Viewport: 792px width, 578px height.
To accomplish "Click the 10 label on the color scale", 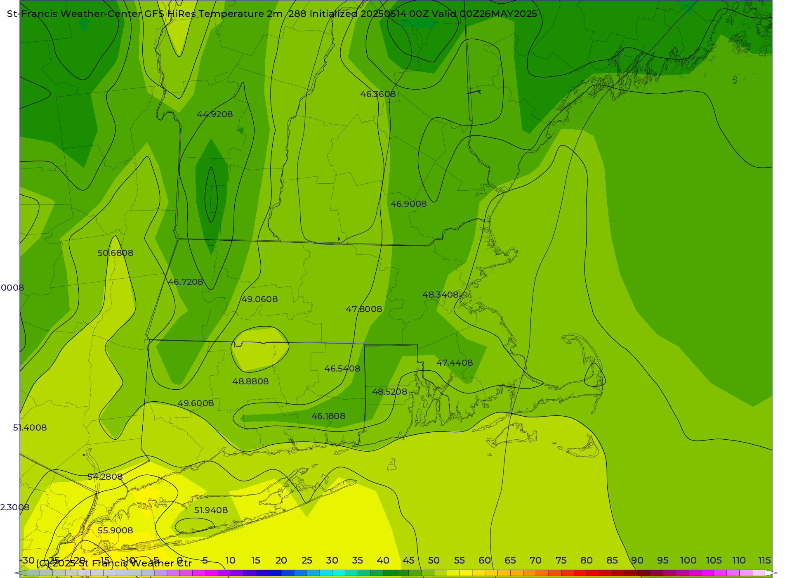I will coord(230,561).
